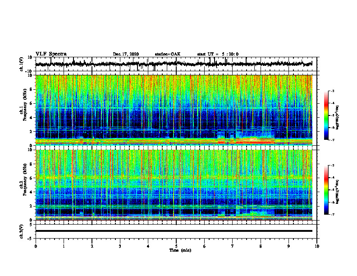Click time axis tick label 3
The height and width of the screenshot is (276, 357).
(120, 246)
